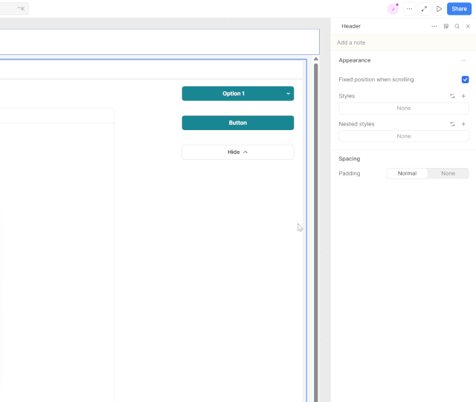Click the canvas scrollbar up arrow
Viewport: 476px width, 402px height.
[315, 59]
